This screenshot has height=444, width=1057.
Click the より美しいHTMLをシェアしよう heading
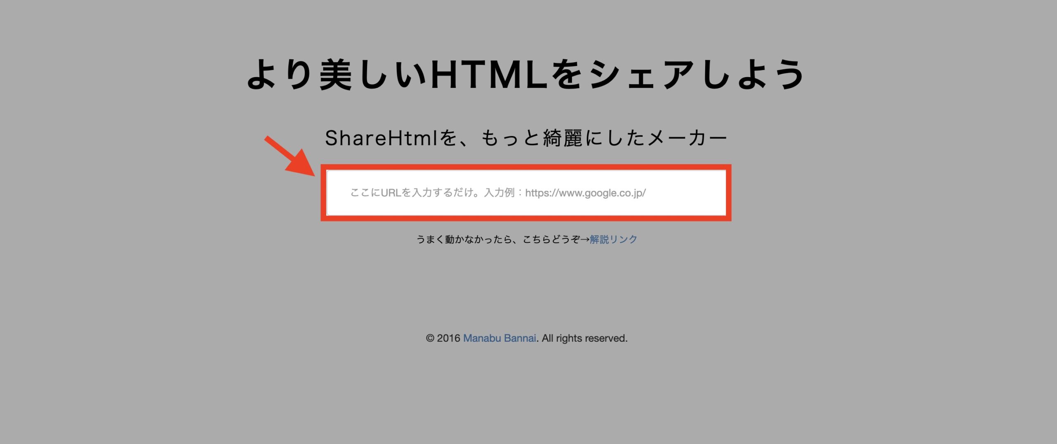click(526, 74)
